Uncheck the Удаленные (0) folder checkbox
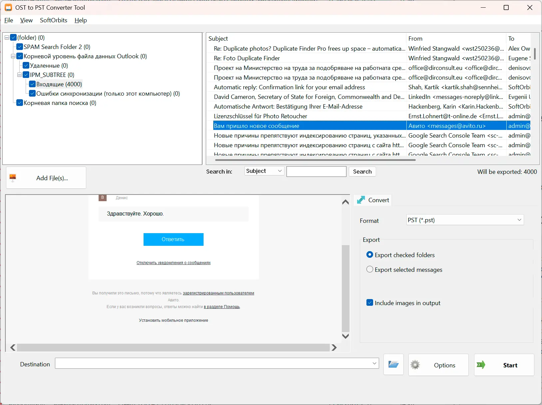This screenshot has height=405, width=542. pos(26,65)
